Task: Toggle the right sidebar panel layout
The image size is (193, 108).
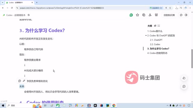Action: tap(186, 15)
